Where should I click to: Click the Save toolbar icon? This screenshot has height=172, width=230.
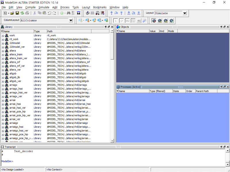[x=17, y=13]
